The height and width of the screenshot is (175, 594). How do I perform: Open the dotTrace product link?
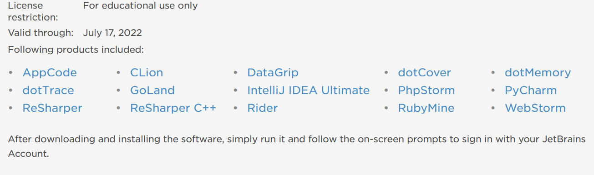point(48,90)
